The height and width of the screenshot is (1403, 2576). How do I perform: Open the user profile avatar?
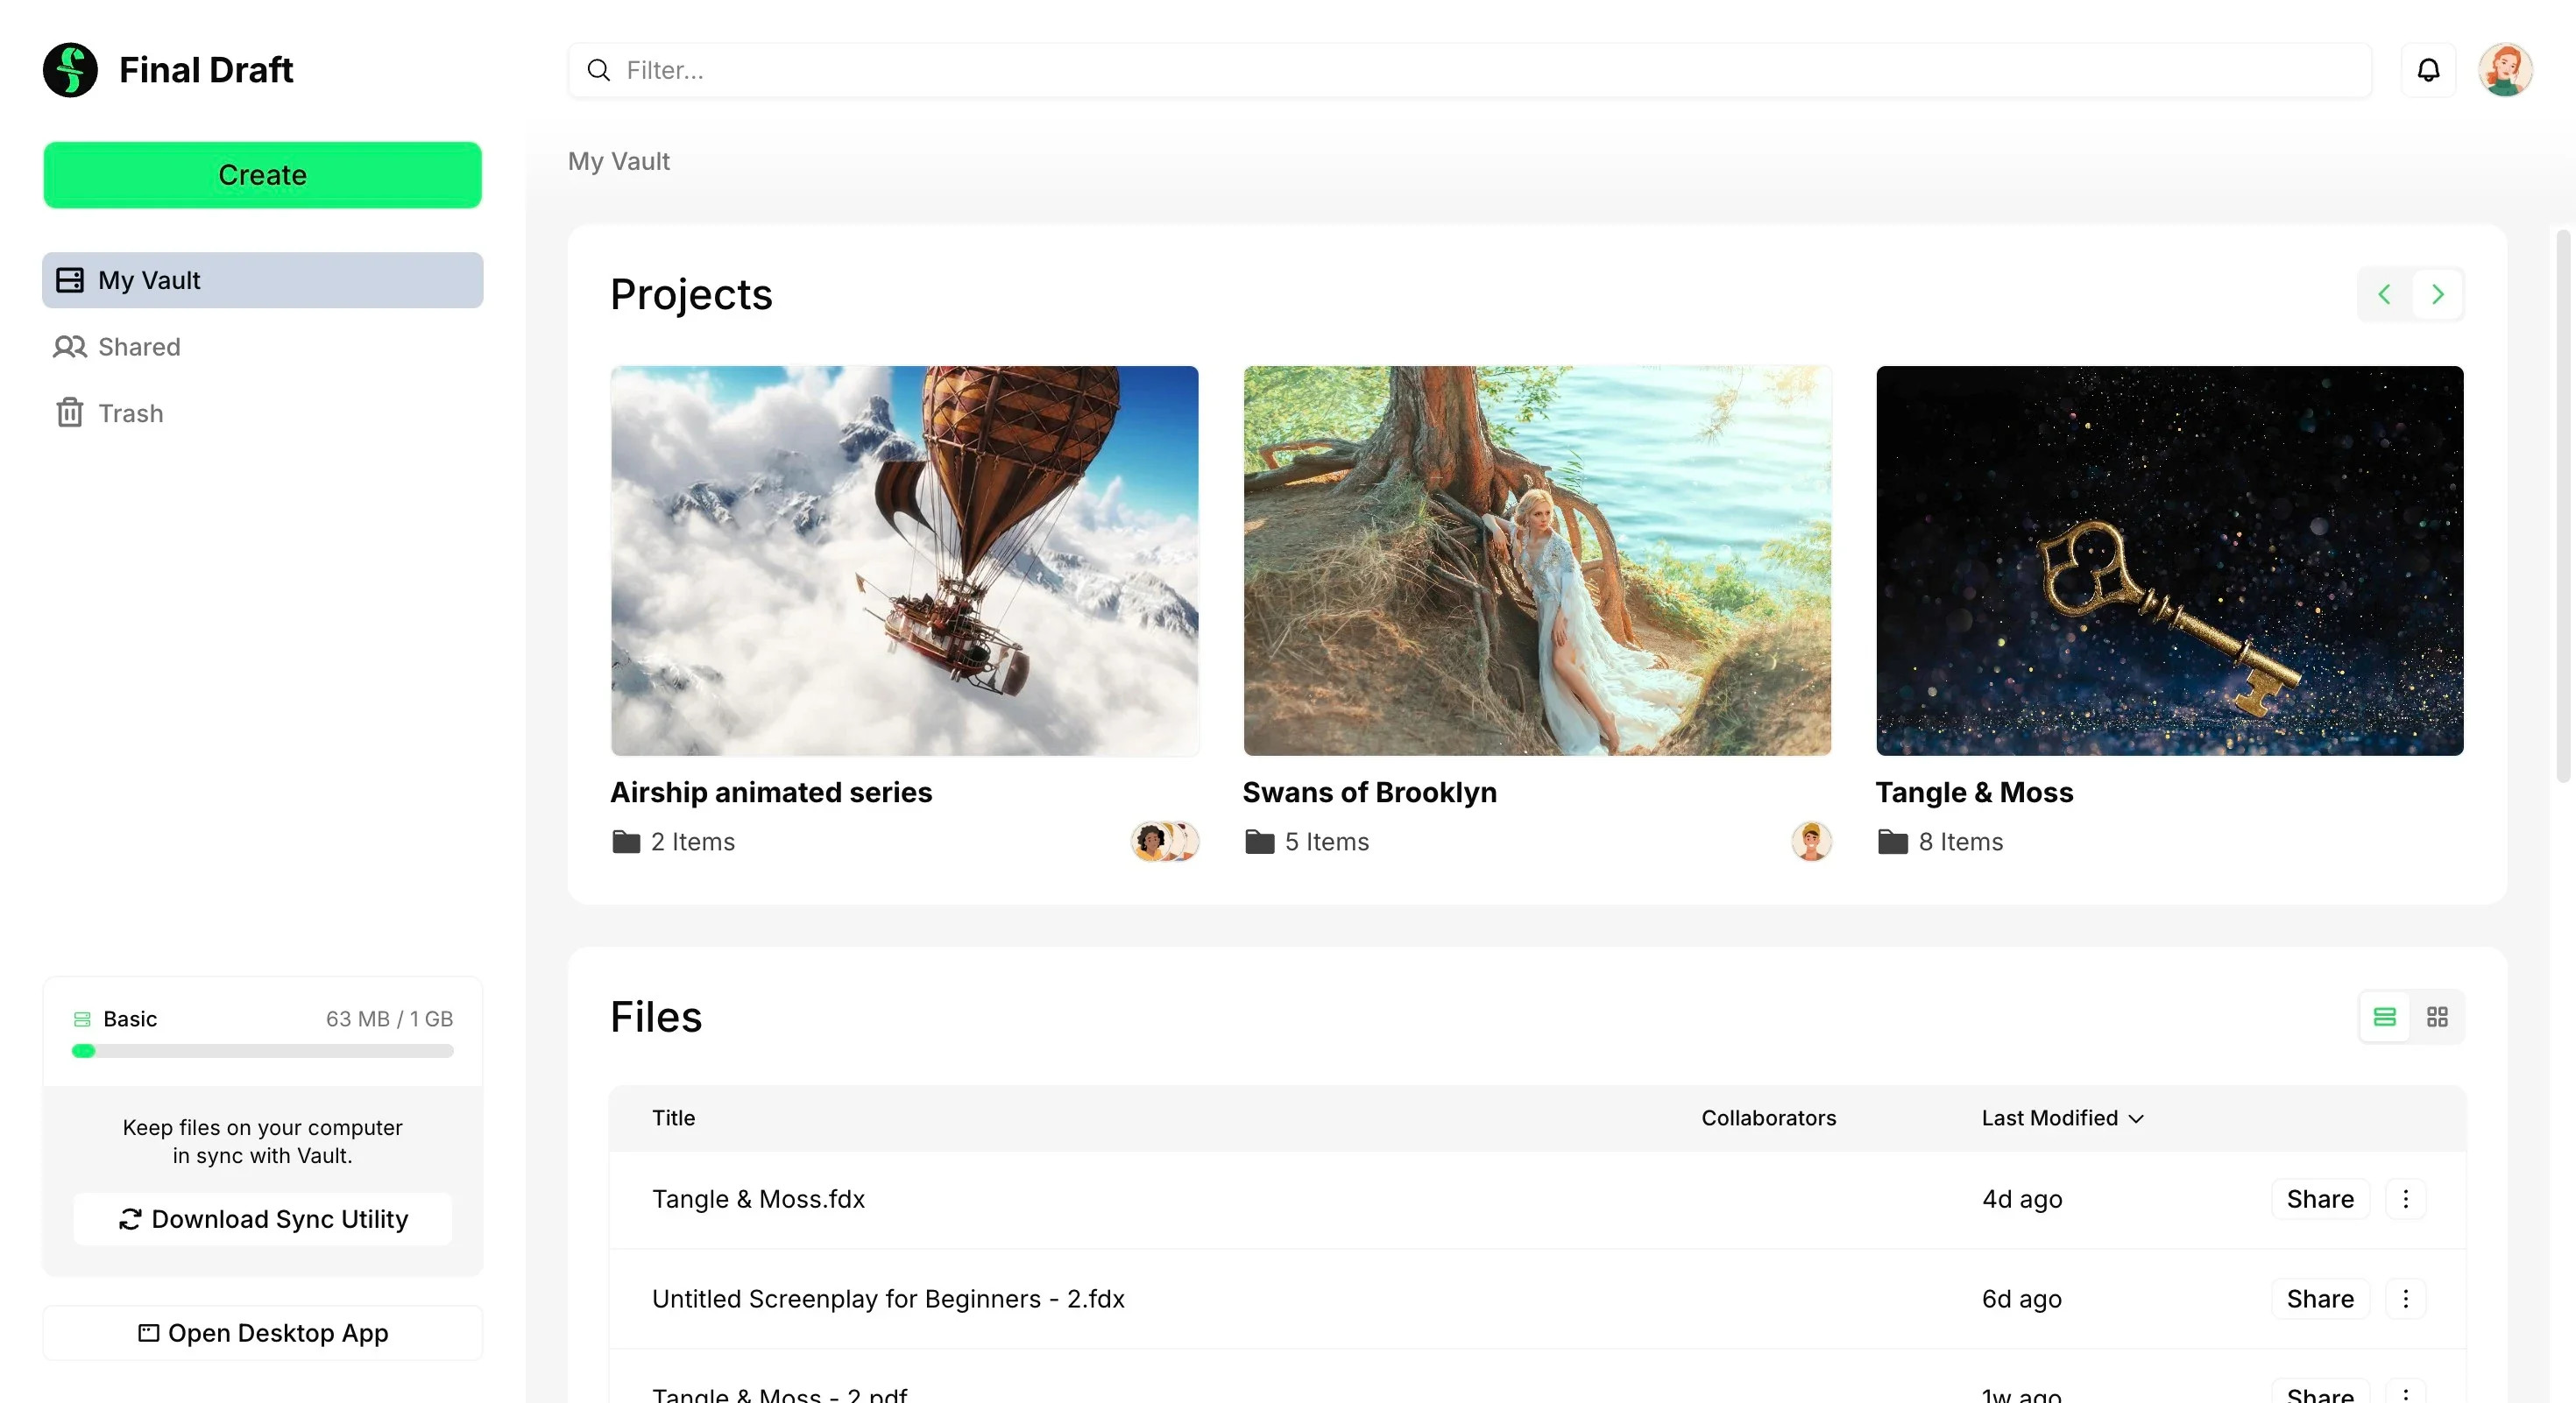(2504, 70)
